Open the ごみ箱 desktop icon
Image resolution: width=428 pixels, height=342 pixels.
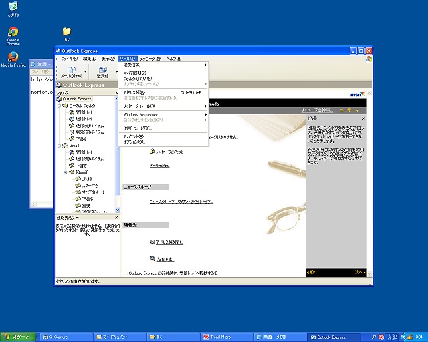pyautogui.click(x=13, y=9)
